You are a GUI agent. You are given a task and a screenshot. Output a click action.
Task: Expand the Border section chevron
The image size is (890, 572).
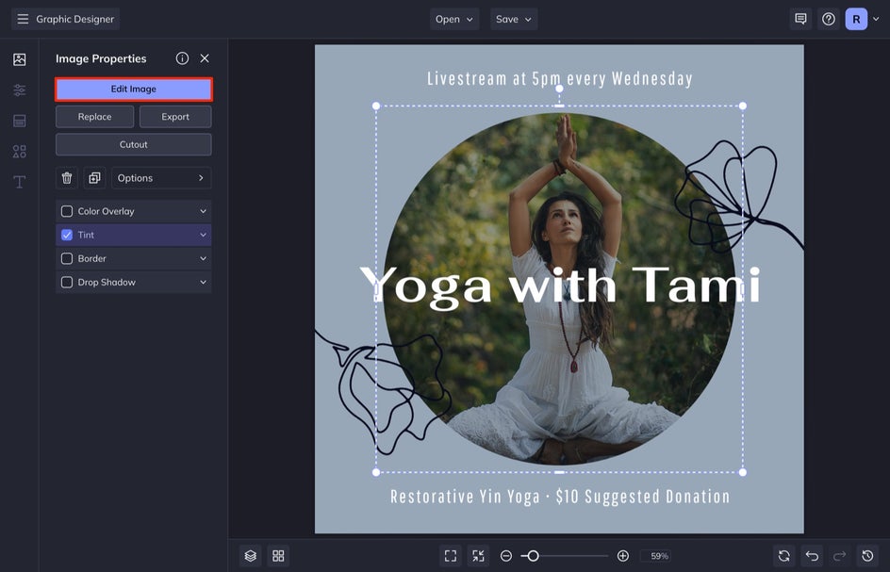(204, 259)
